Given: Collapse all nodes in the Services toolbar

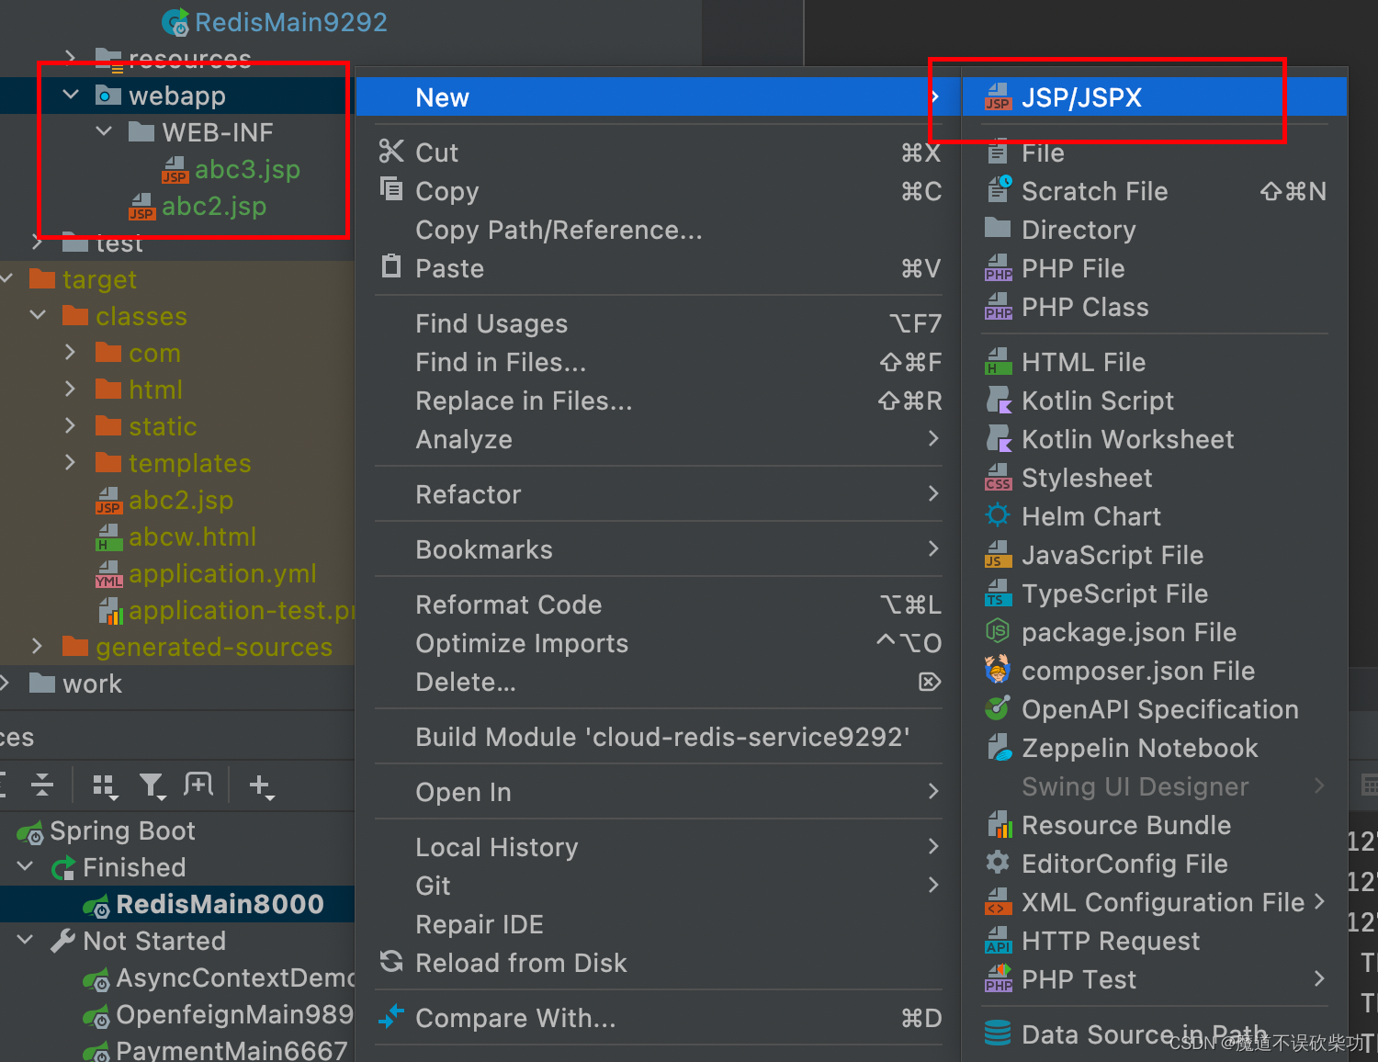Looking at the screenshot, I should (41, 785).
